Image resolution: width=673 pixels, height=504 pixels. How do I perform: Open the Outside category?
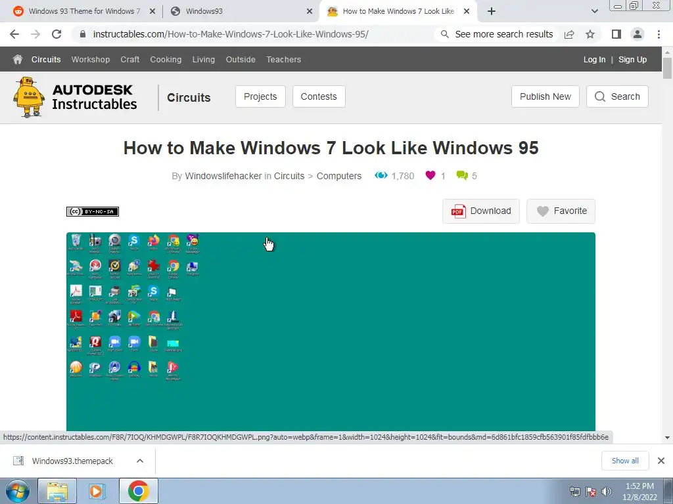[x=241, y=60]
